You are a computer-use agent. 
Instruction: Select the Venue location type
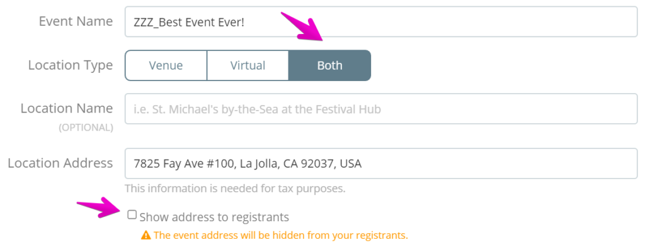point(166,65)
